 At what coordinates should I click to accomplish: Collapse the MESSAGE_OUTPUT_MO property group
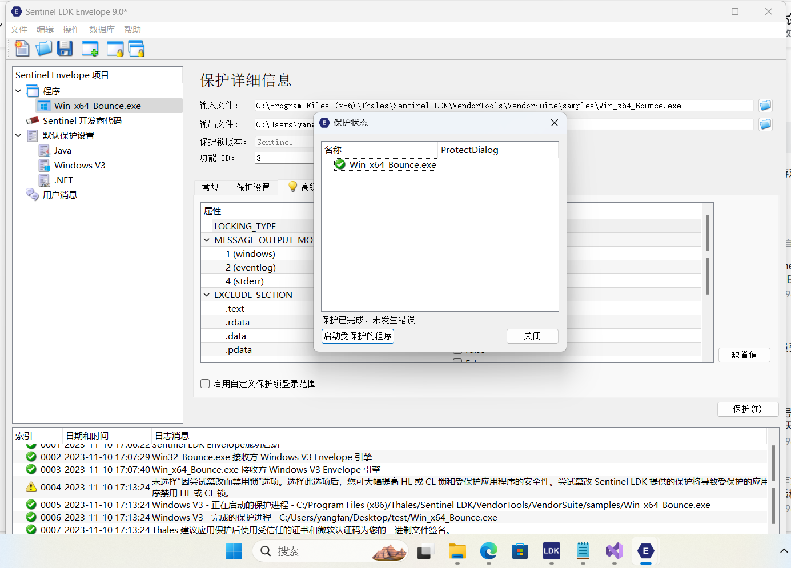coord(207,240)
